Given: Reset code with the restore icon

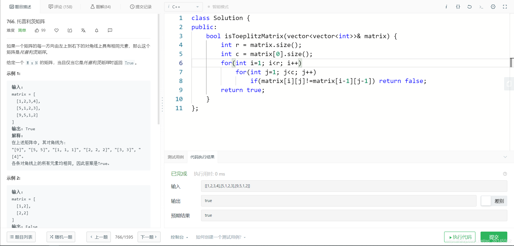Looking at the screenshot, I should click(470, 7).
